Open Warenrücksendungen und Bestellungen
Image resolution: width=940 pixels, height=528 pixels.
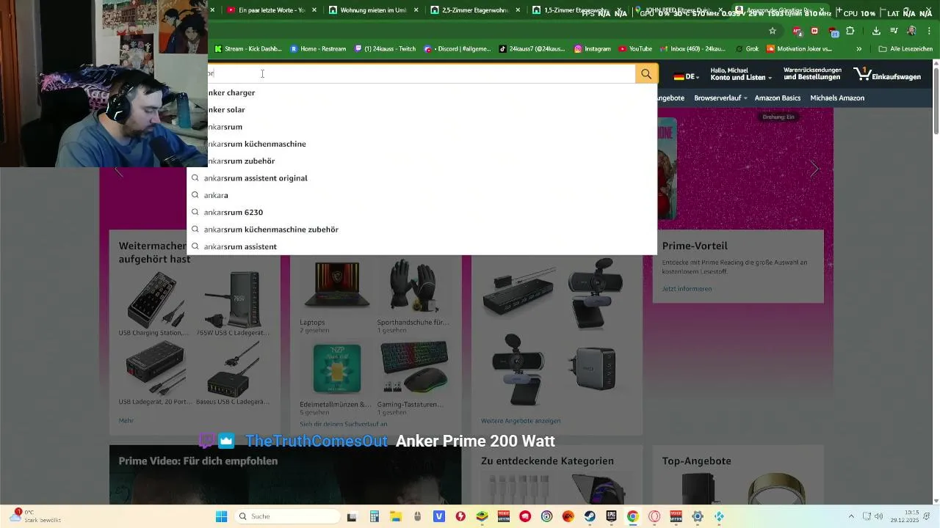(x=812, y=73)
